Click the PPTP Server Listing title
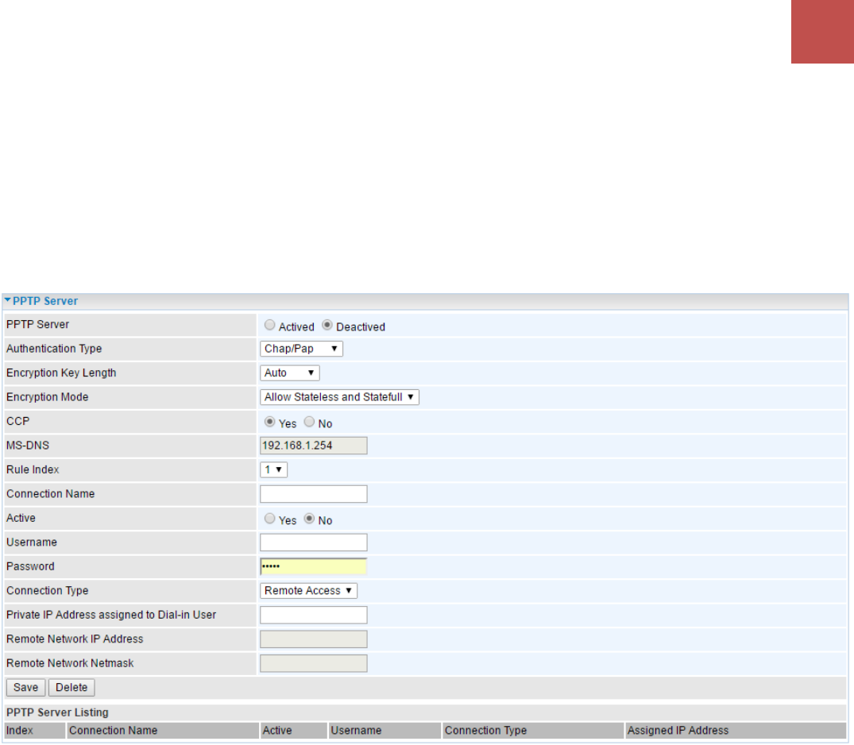854x745 pixels. click(x=57, y=712)
